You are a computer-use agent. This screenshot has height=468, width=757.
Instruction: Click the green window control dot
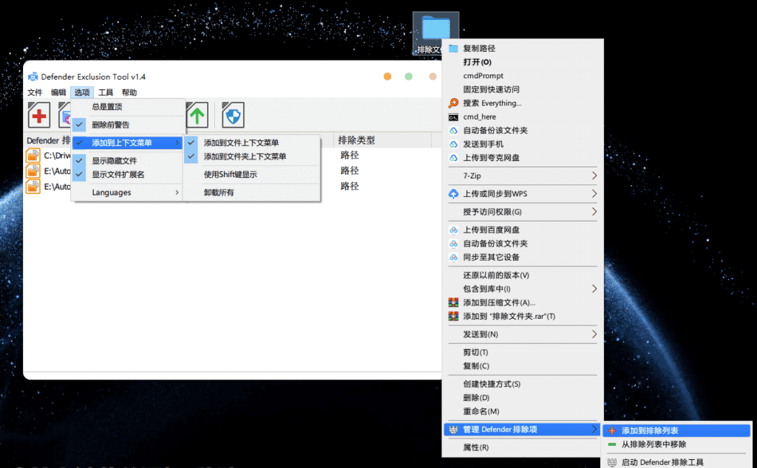408,77
